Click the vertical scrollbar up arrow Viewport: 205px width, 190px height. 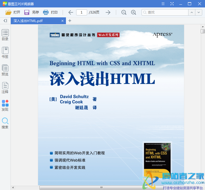pos(203,27)
